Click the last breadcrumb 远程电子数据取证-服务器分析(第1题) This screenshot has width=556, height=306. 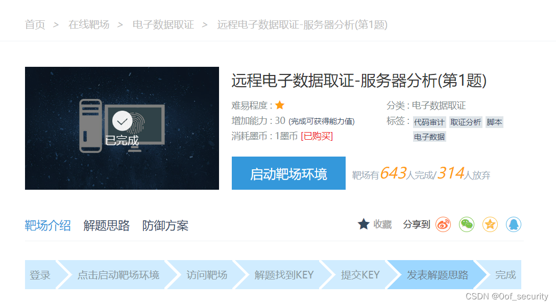(x=302, y=25)
